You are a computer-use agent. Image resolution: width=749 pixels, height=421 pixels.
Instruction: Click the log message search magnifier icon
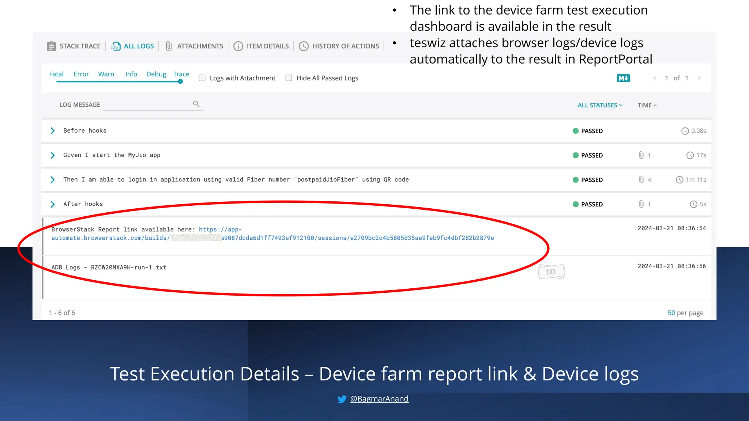[196, 104]
